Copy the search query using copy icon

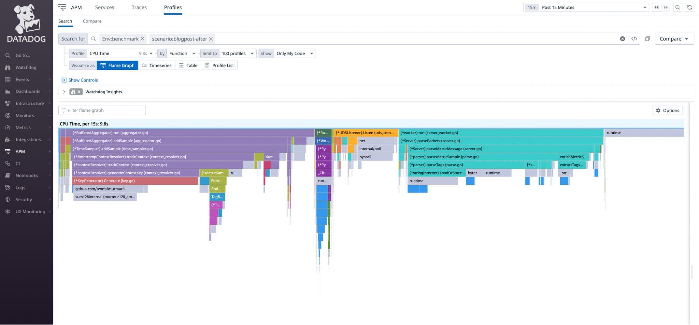[648, 39]
